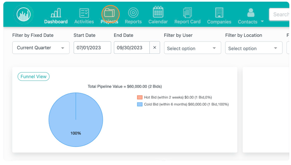This screenshot has height=165, width=291.
Task: Open Contacts person icon
Action: tap(251, 13)
